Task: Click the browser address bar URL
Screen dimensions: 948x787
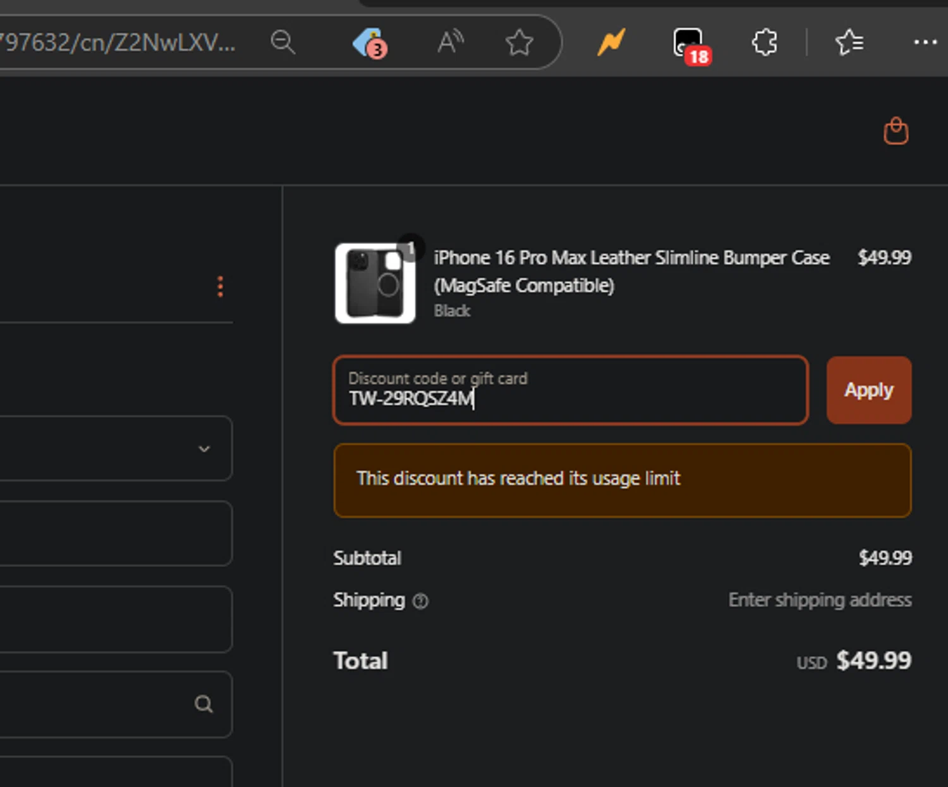Action: 118,42
